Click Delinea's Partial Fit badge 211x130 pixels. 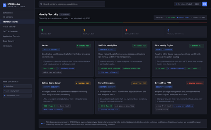pos(83,83)
